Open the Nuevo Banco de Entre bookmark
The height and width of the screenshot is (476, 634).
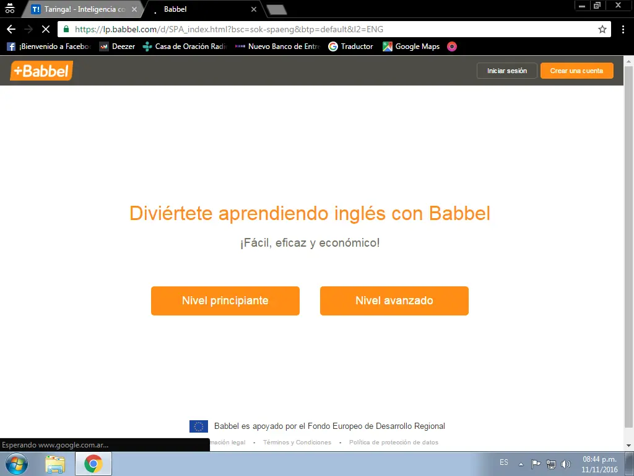pos(277,46)
